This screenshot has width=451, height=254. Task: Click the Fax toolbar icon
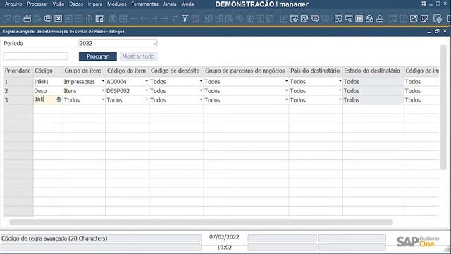click(x=48, y=18)
